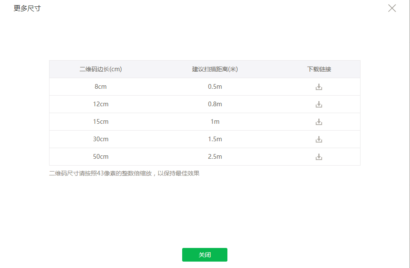Click the 二维码边长(cm) column header
The height and width of the screenshot is (268, 410).
pyautogui.click(x=101, y=69)
